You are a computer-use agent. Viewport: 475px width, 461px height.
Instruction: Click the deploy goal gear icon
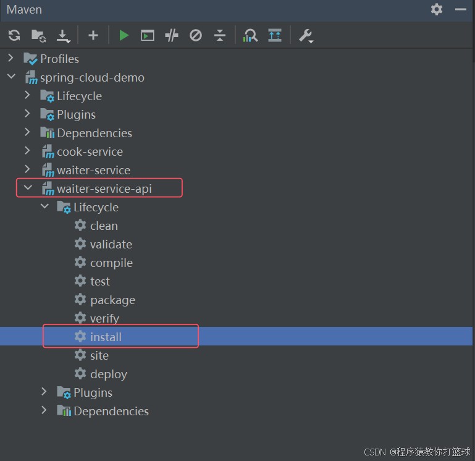(80, 373)
